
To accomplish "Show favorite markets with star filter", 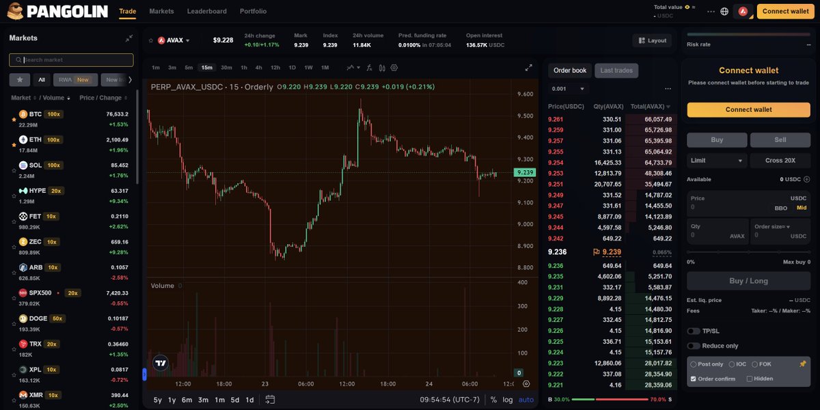I will (19, 80).
